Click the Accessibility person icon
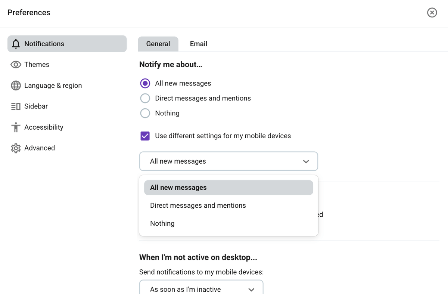 [x=16, y=127]
